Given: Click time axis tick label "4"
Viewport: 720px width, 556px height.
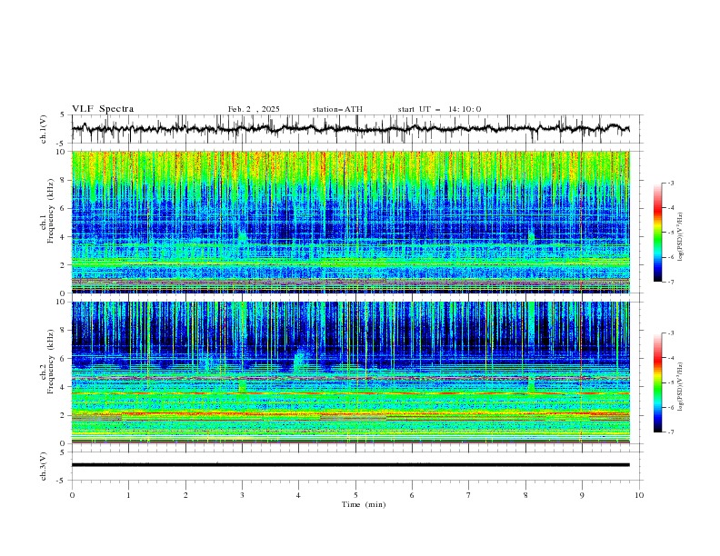Looking at the screenshot, I should tap(298, 495).
